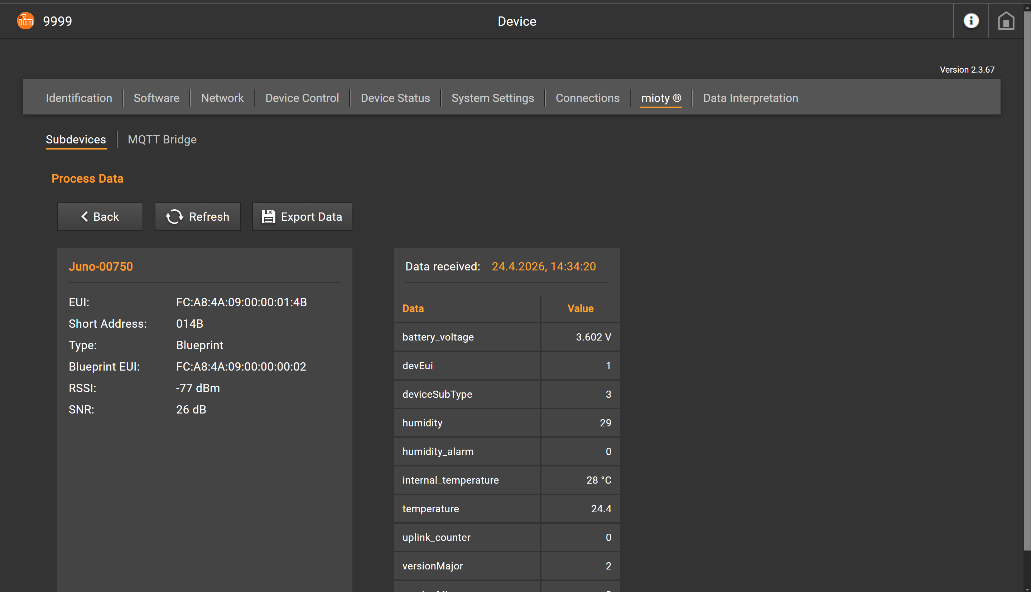
Task: Click the SNR value 26 dB
Action: pyautogui.click(x=191, y=410)
